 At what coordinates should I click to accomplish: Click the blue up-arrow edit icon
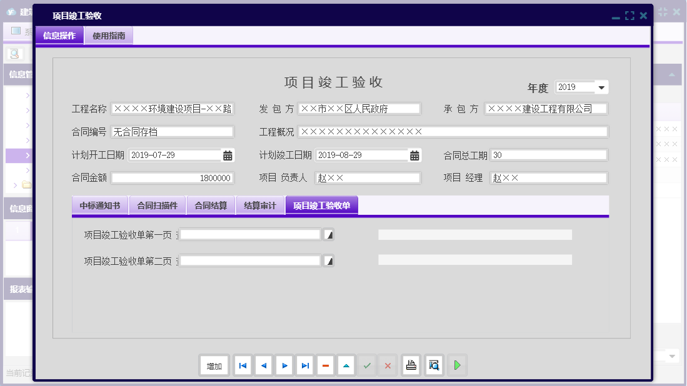point(346,365)
